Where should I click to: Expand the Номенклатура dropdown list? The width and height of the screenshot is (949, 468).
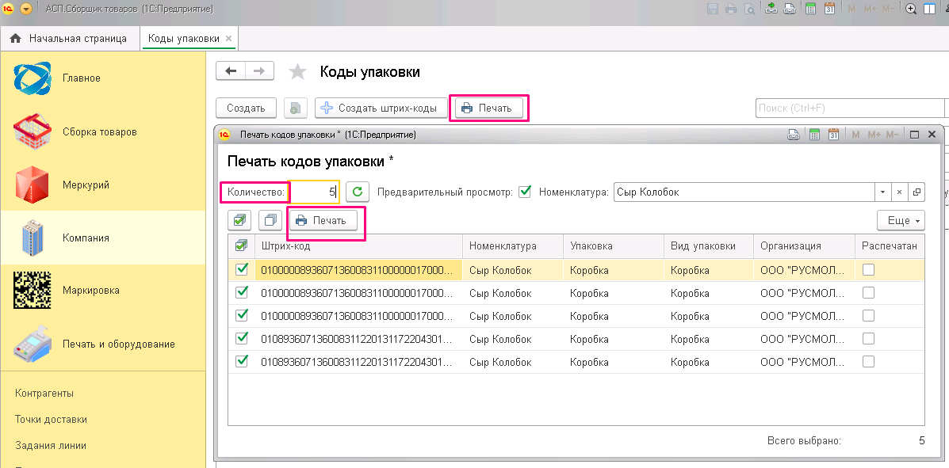coord(882,192)
